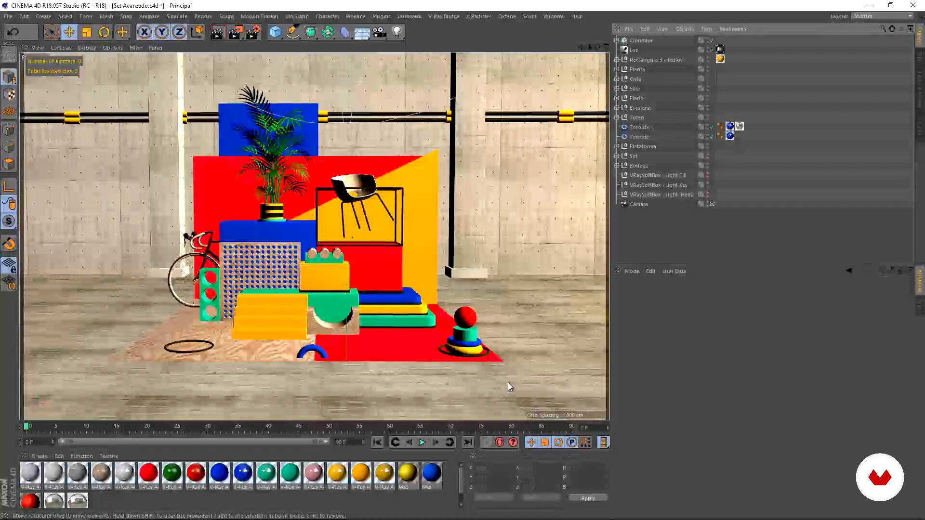Toggle visibility dots of Planta object

[708, 69]
